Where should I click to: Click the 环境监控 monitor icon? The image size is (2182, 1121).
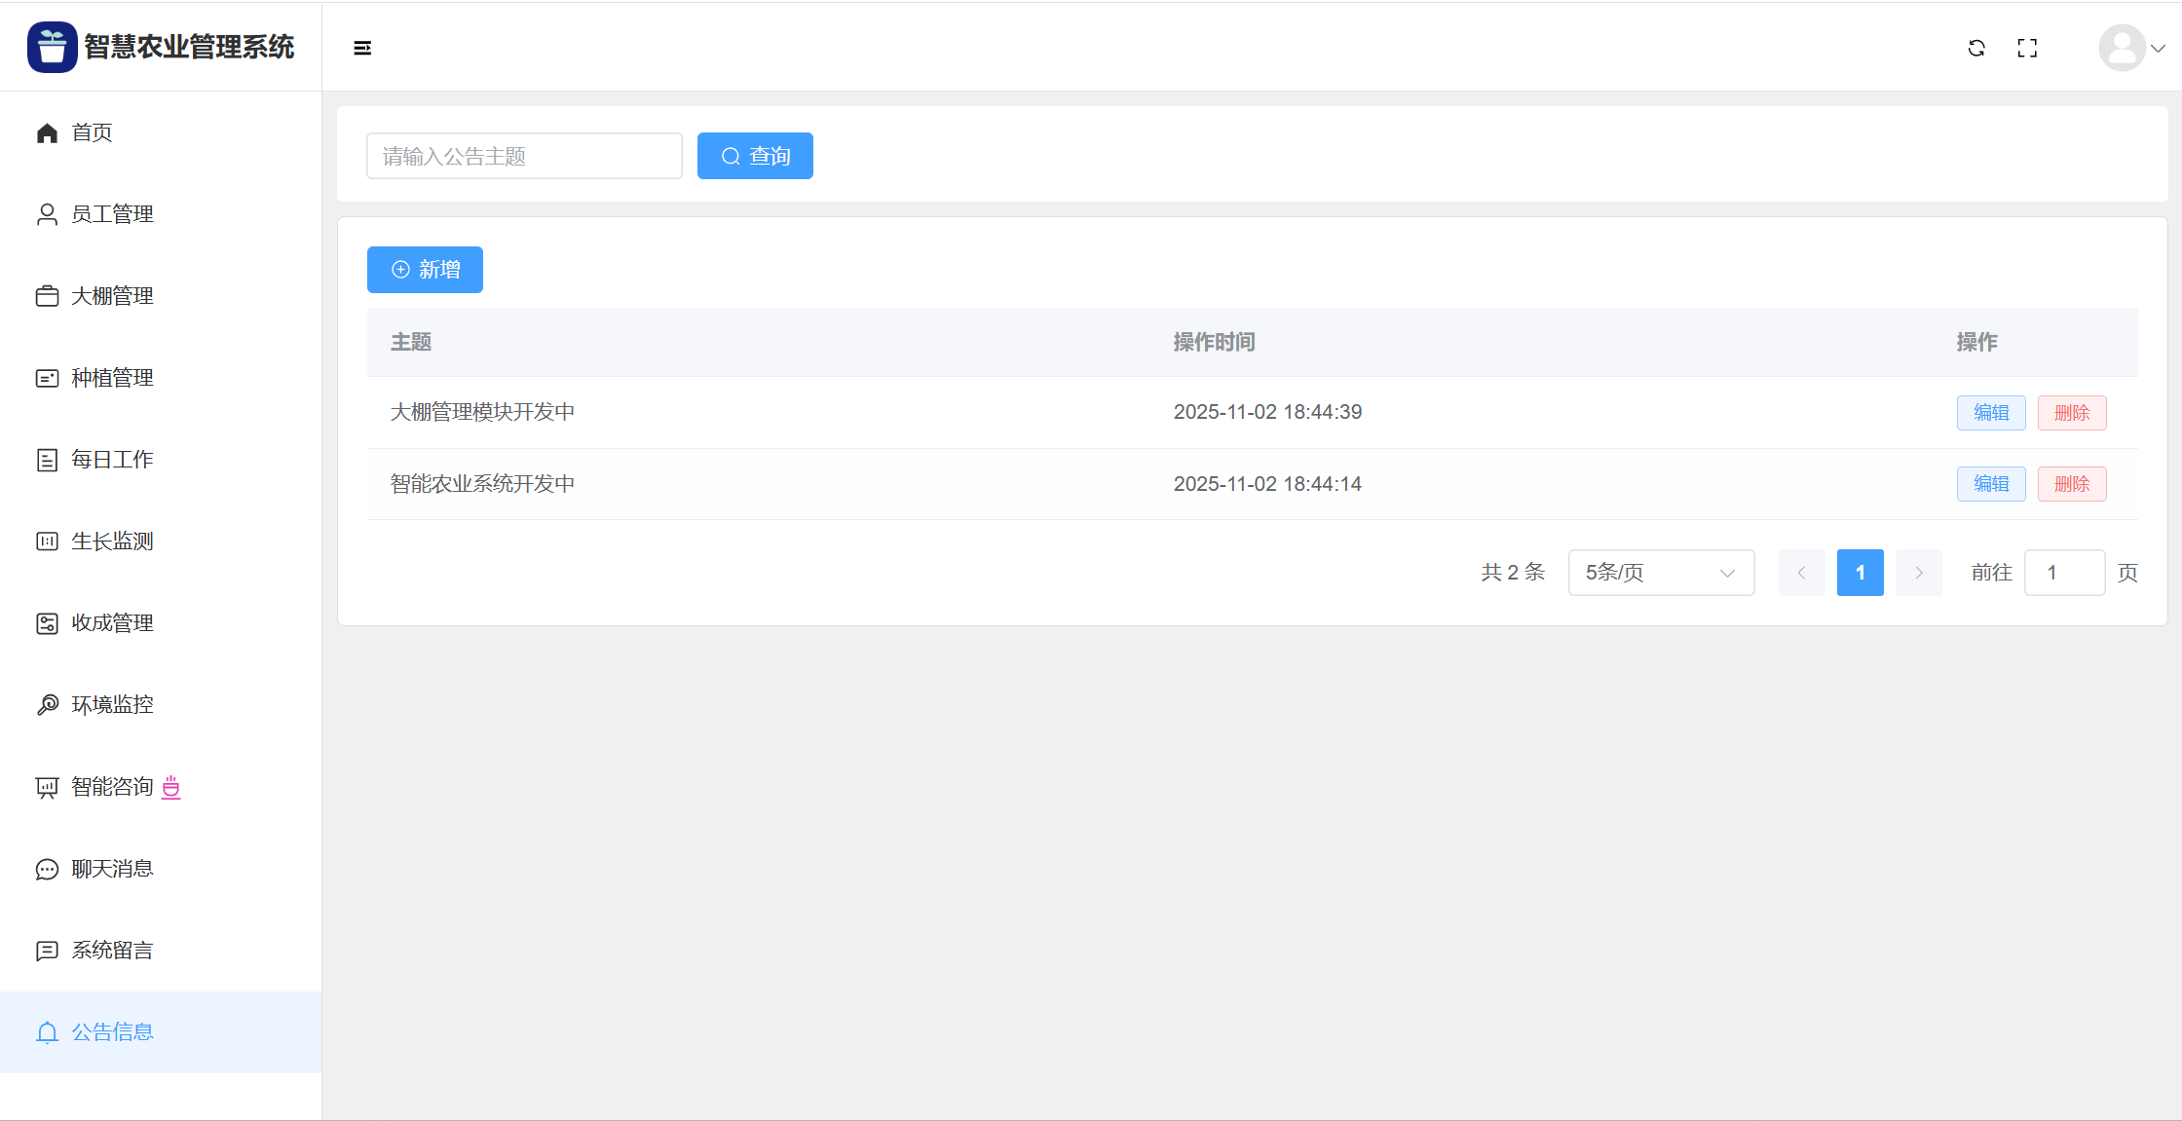47,705
